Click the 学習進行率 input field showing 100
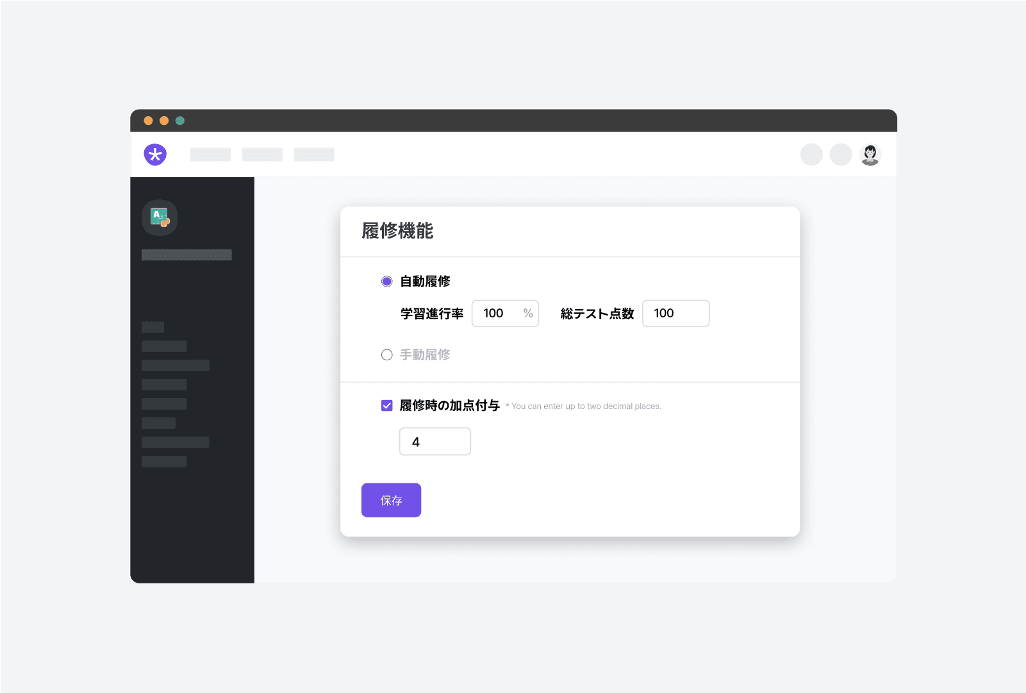 (x=505, y=313)
